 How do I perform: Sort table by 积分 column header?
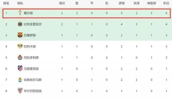[x=166, y=3]
